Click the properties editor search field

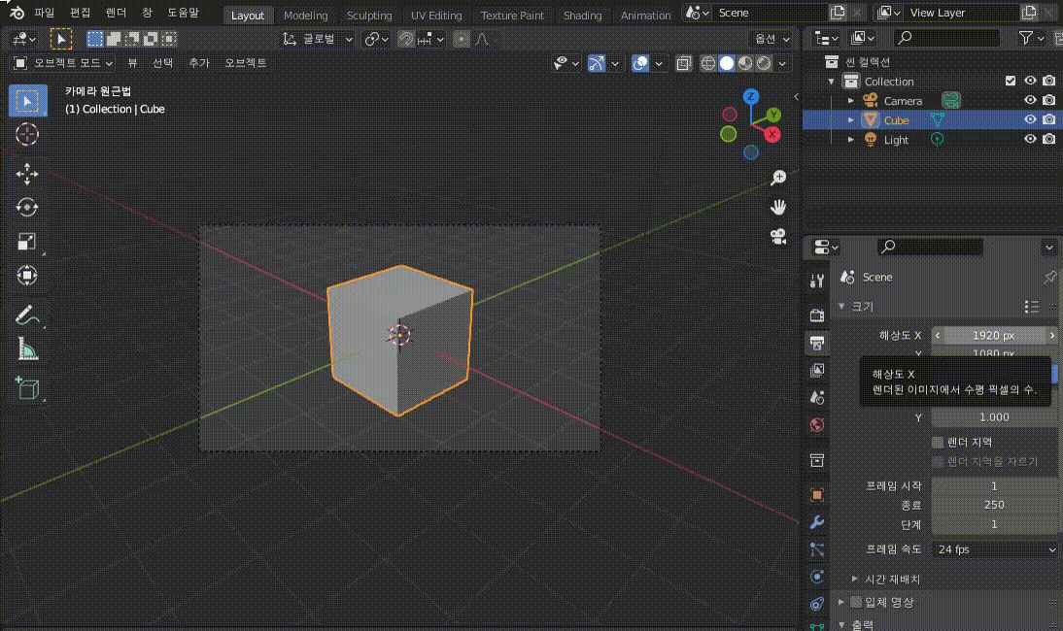tap(930, 247)
